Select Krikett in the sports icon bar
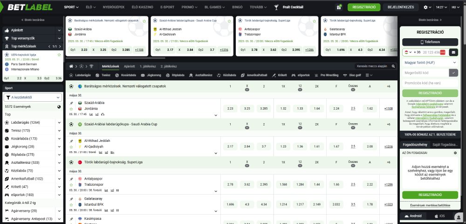Viewport: 466px width, 224px height. [279, 75]
